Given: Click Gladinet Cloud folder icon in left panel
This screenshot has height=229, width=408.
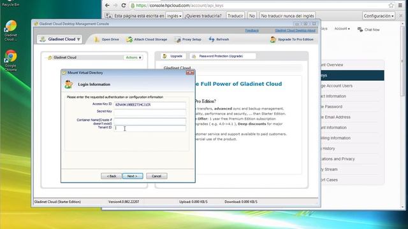Looking at the screenshot, I should click(x=50, y=58).
